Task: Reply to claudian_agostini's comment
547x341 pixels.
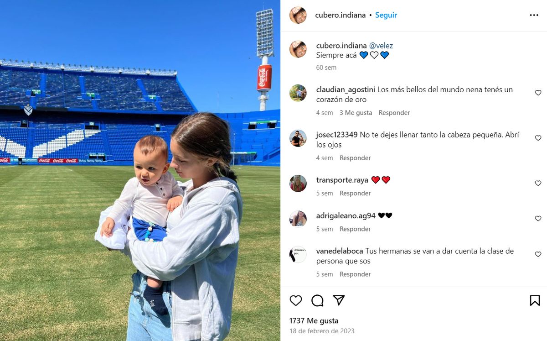Action: click(x=394, y=113)
